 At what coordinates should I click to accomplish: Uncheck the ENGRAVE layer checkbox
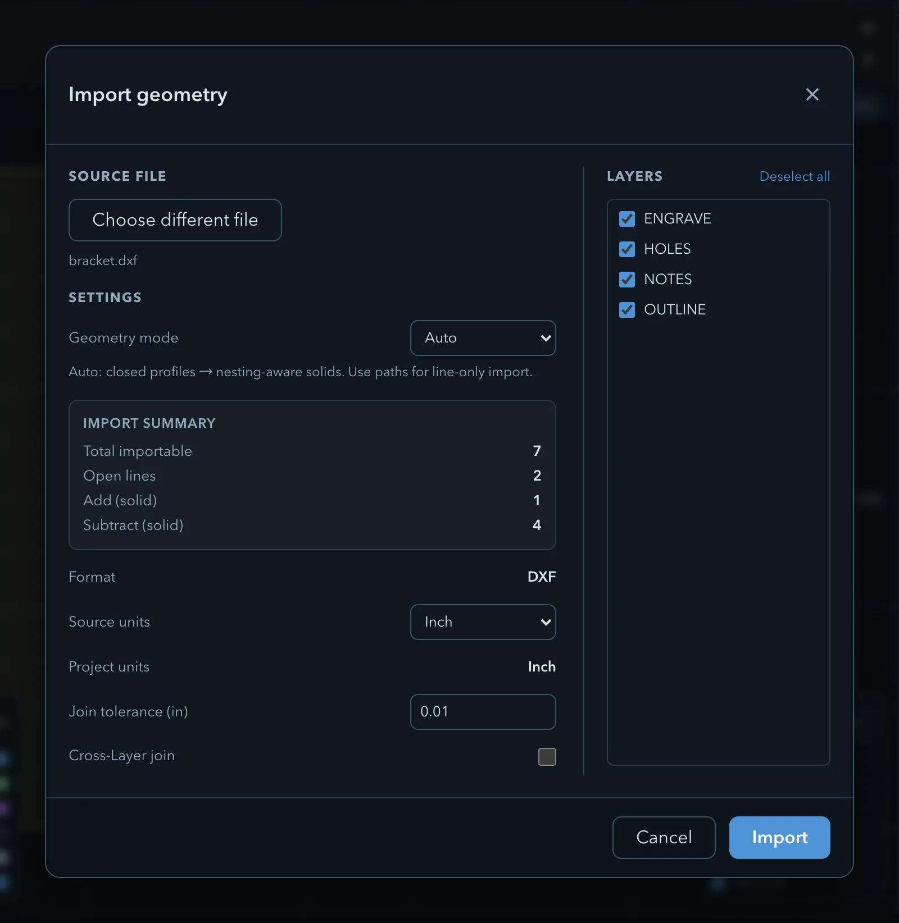coord(627,219)
